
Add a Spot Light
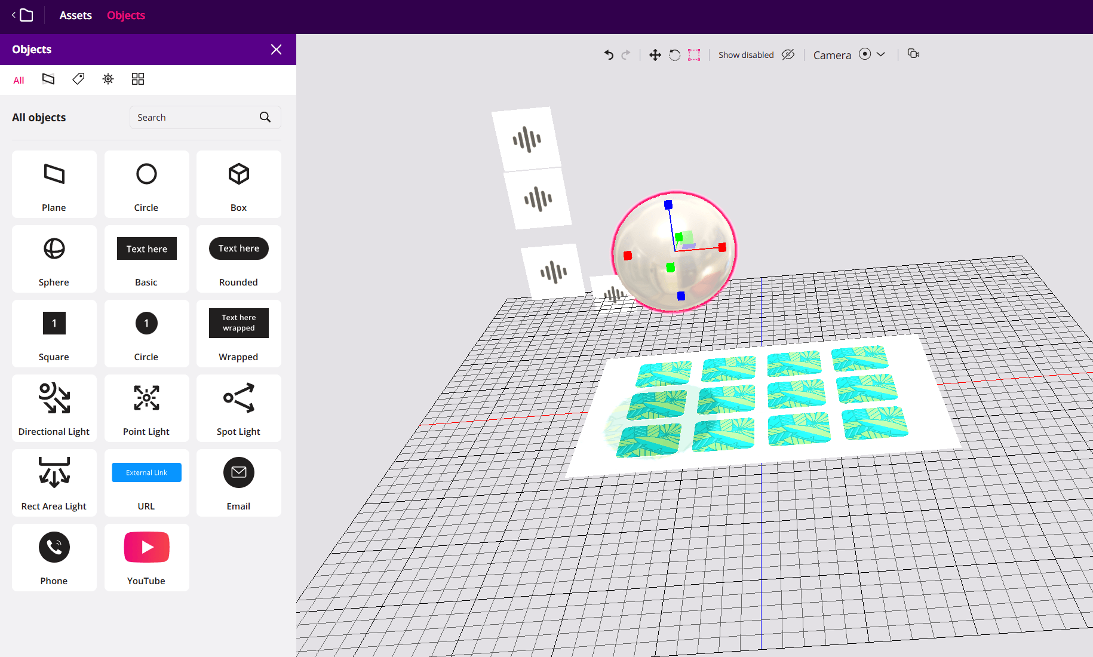(238, 408)
